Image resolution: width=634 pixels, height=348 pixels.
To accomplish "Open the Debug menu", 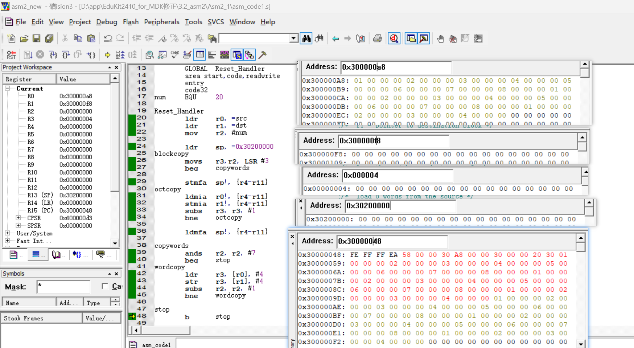I will 106,22.
